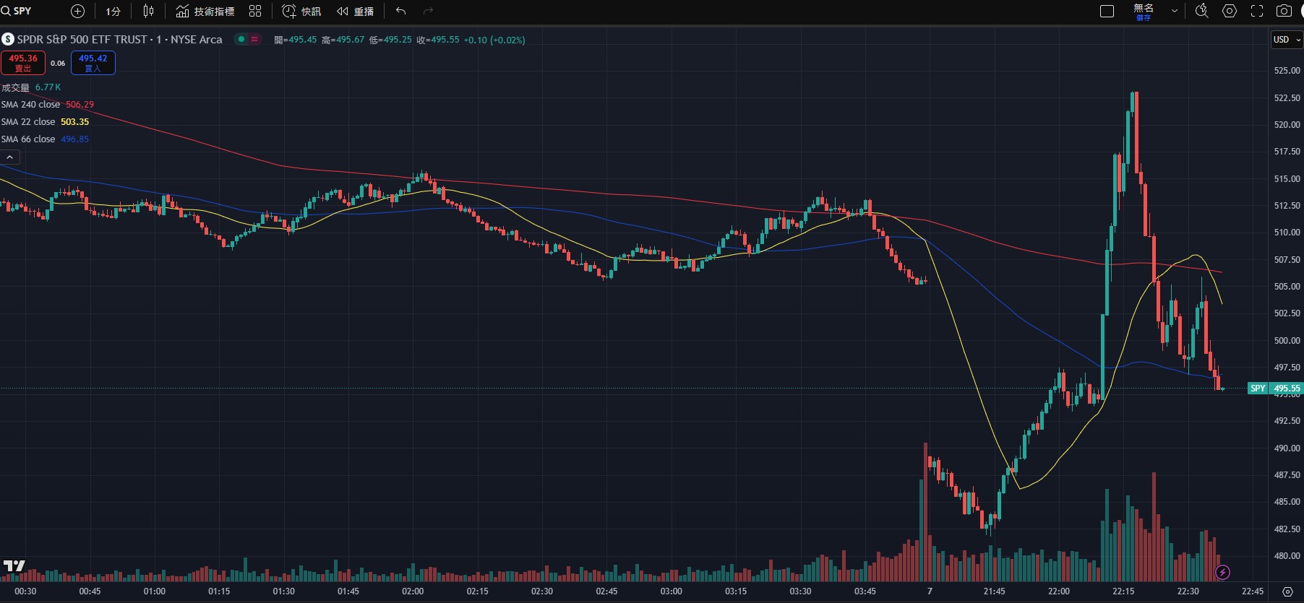Undo the last chart action
Viewport: 1304px width, 603px height.
tap(401, 11)
